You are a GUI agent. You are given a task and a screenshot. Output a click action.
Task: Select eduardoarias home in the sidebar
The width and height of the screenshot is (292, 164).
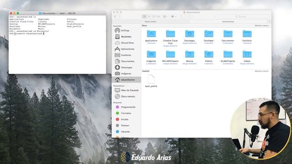click(126, 80)
